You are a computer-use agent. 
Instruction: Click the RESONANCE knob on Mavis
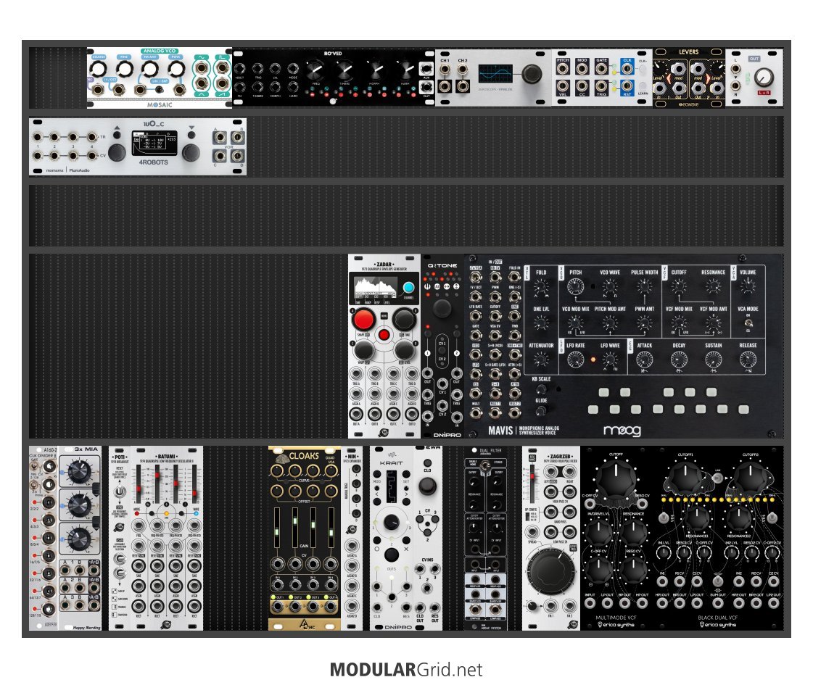tap(714, 286)
